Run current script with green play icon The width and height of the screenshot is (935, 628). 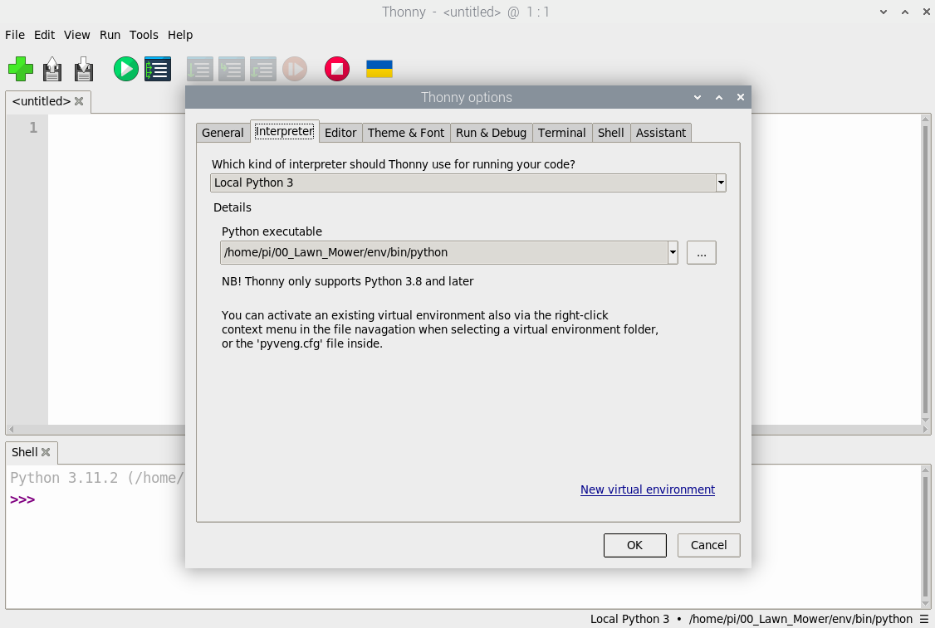point(126,69)
